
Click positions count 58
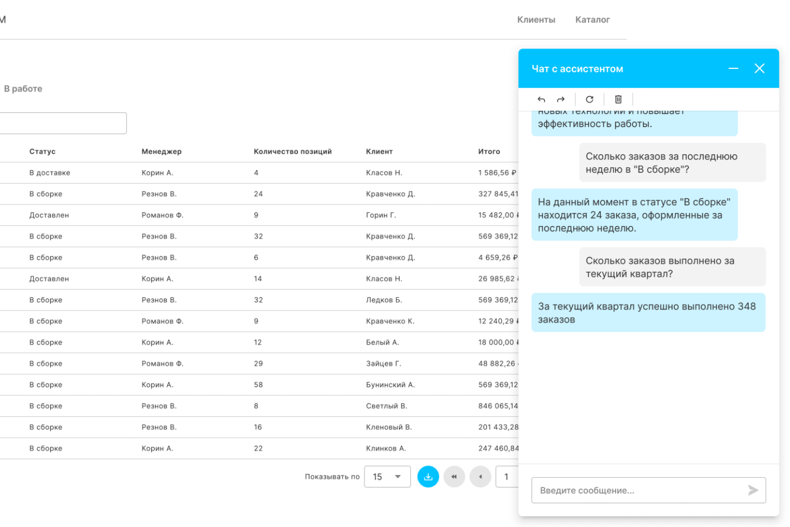click(x=258, y=385)
